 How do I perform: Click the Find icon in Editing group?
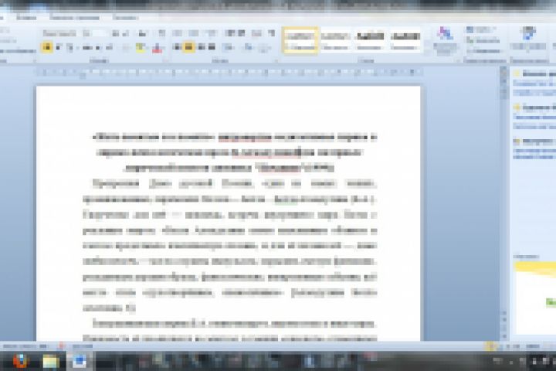482,30
